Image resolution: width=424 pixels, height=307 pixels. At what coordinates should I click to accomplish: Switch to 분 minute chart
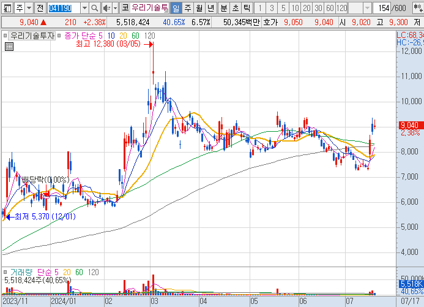tap(224, 8)
